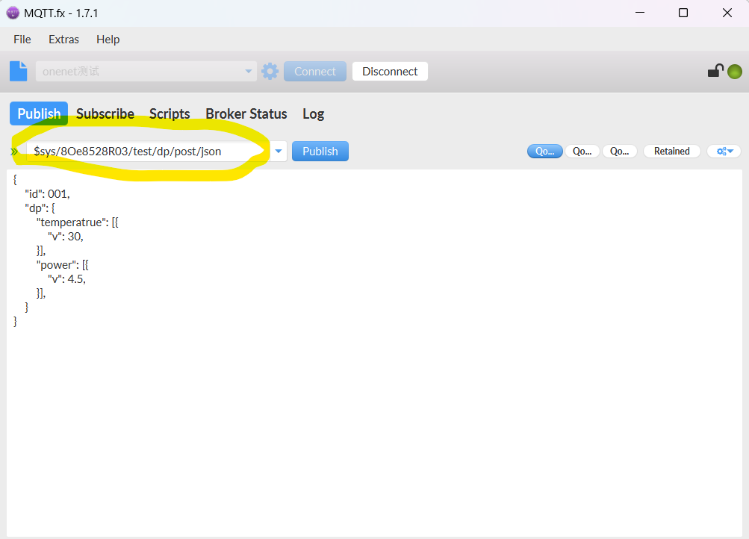The image size is (749, 539).
Task: Click the Disconnect button
Action: (x=390, y=71)
